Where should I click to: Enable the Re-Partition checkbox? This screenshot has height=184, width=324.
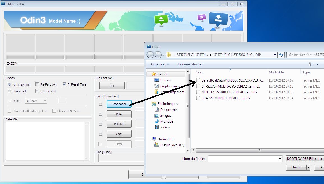pos(37,84)
